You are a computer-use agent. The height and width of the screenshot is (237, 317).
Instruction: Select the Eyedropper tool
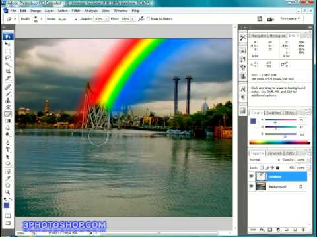[x=8, y=178]
